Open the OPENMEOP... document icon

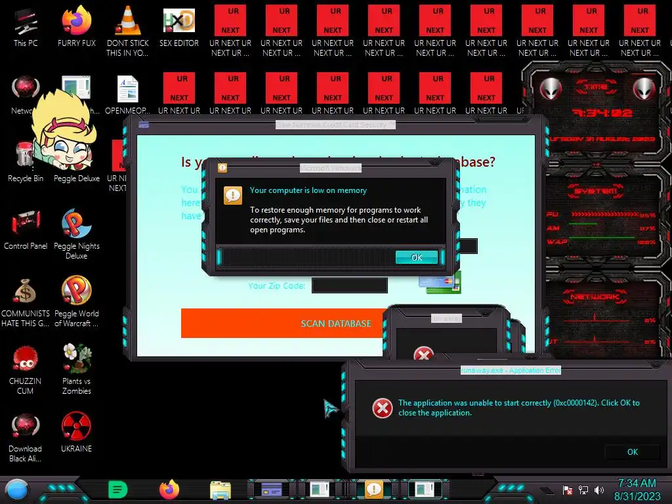127,94
